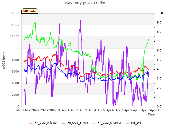Click the 4.0 right-axis tick label
Viewport: 171px width, 128px height.
tap(159, 69)
